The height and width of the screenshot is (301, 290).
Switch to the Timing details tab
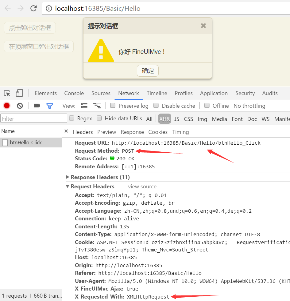click(x=180, y=132)
